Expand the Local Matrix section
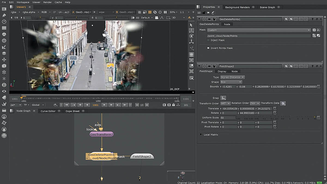The width and height of the screenshot is (327, 184). pos(201,135)
